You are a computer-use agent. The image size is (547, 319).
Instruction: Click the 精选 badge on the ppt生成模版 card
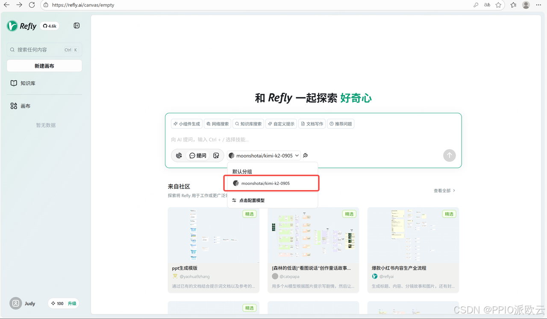coord(250,214)
